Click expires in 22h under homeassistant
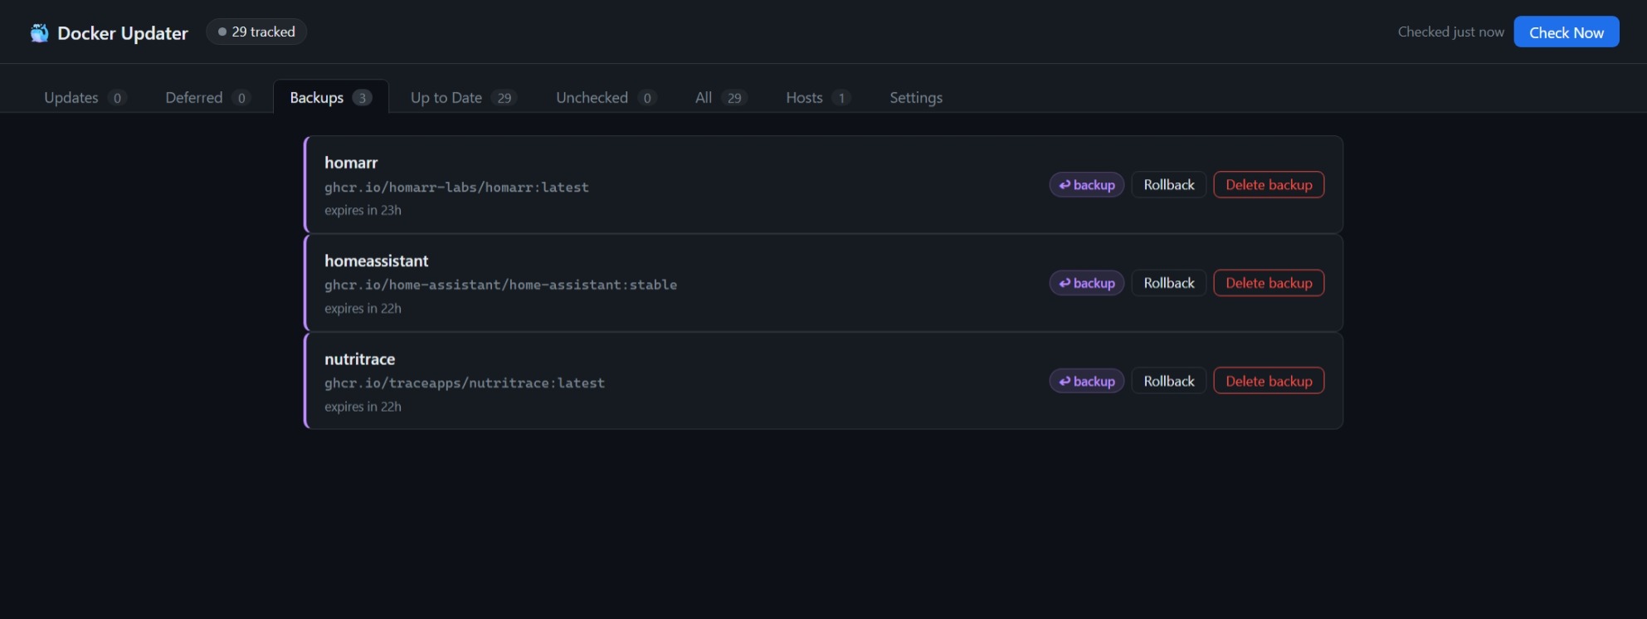Screen dimensions: 1647x619 [363, 309]
